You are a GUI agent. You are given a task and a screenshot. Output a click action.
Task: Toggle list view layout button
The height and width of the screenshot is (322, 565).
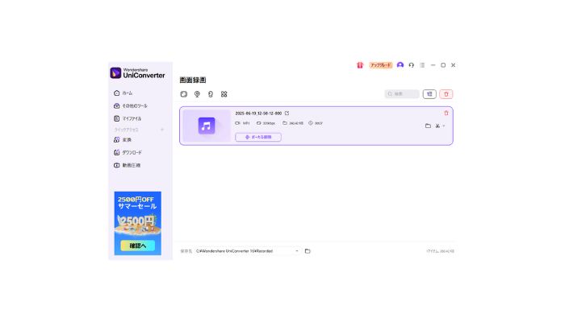(x=429, y=94)
